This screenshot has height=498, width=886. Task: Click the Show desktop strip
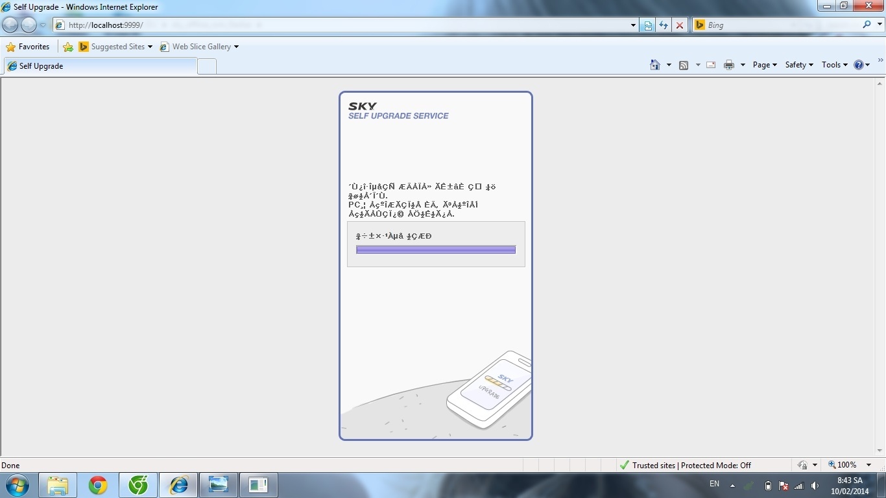[x=881, y=485]
